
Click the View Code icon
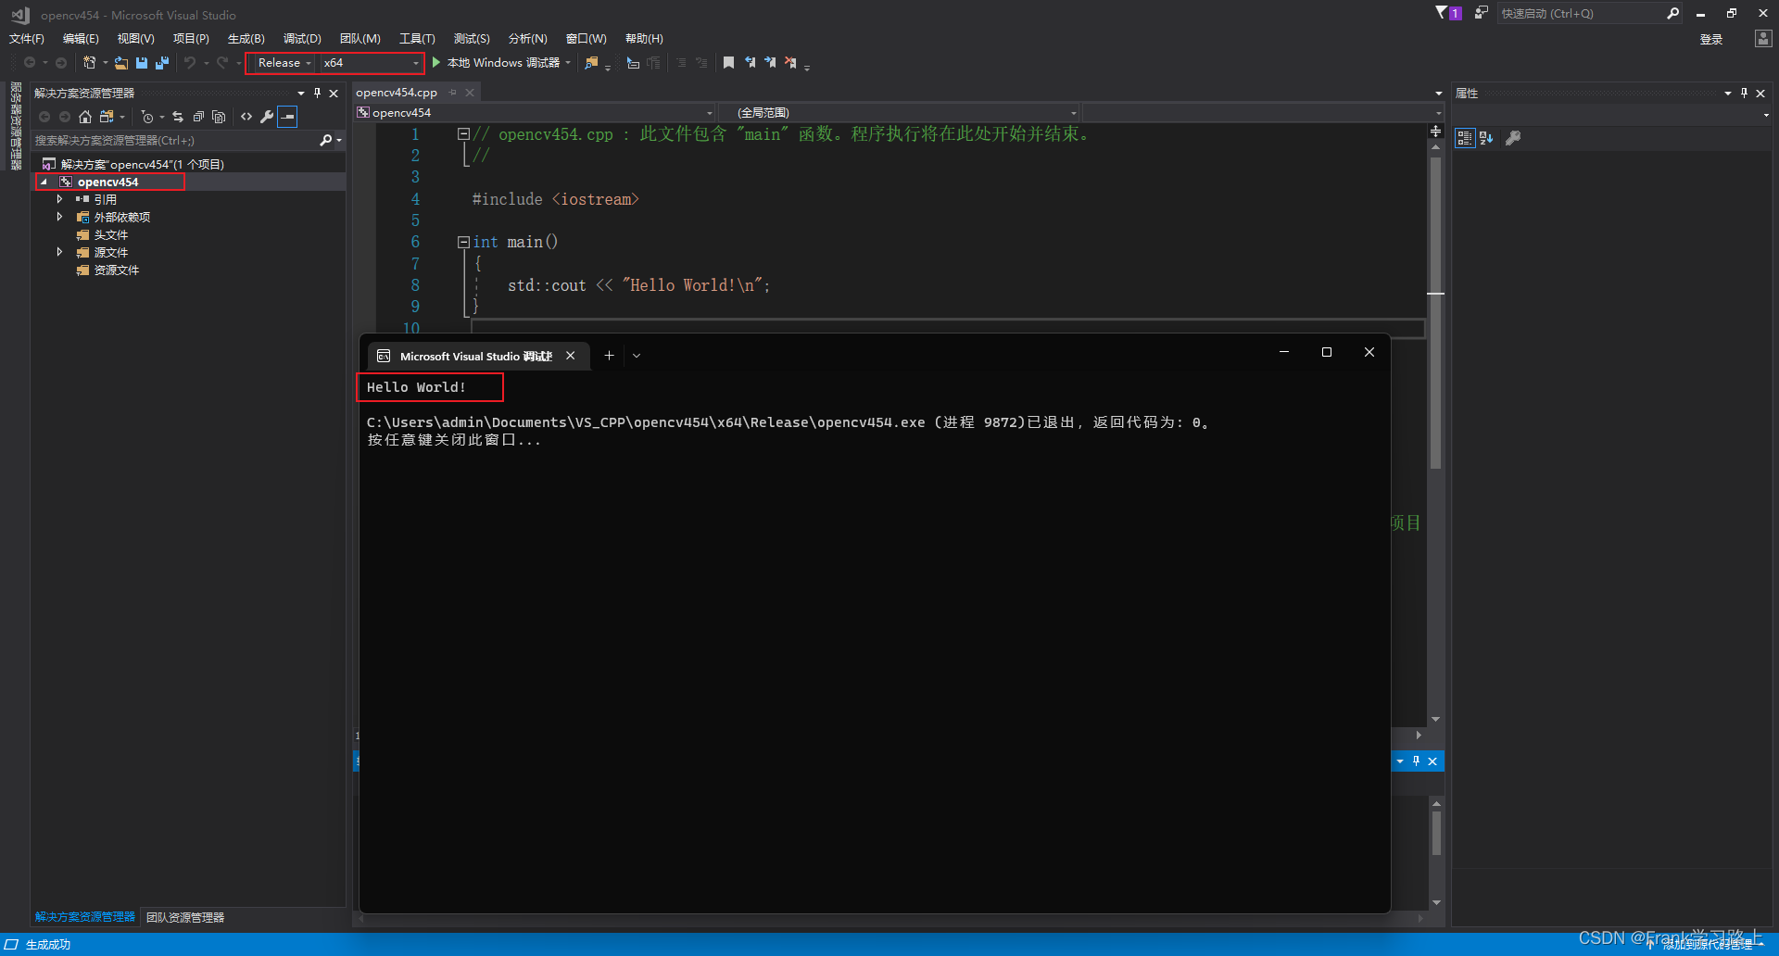point(246,117)
